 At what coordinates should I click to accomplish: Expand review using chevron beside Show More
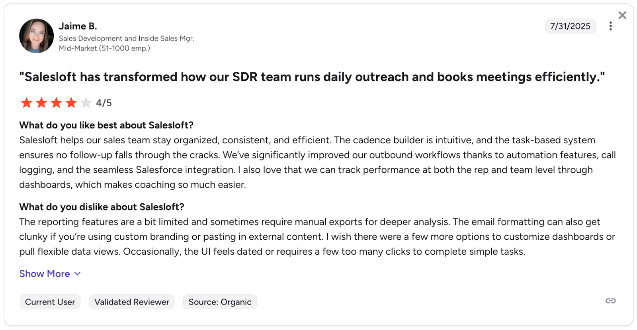pyautogui.click(x=78, y=274)
